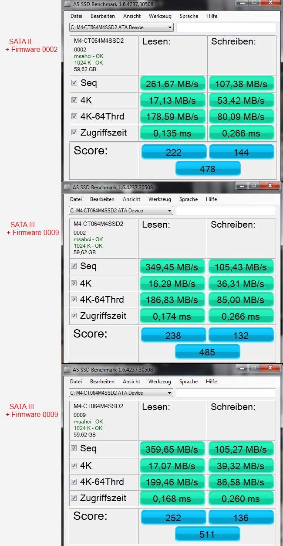Open Bearbeiten menu in the 478-score window
Image resolution: width=283 pixels, height=546 pixels.
(103, 16)
